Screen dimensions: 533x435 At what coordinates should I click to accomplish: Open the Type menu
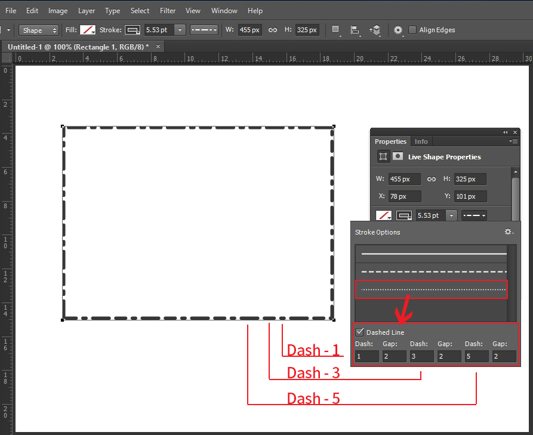click(x=113, y=11)
